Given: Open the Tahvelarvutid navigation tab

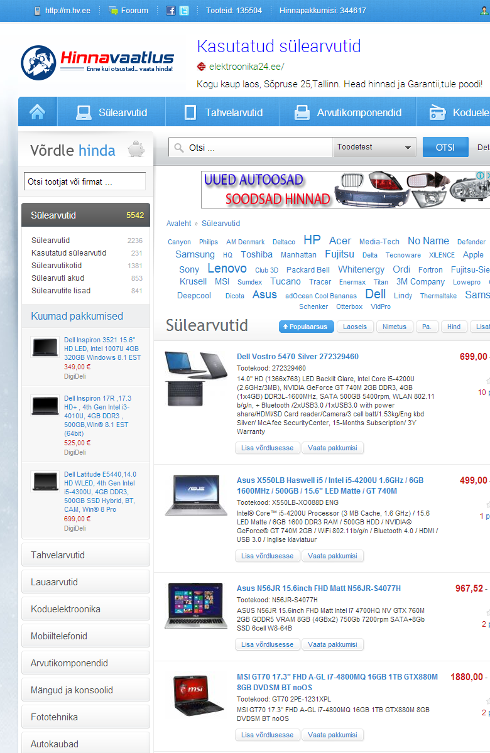Looking at the screenshot, I should coord(224,112).
